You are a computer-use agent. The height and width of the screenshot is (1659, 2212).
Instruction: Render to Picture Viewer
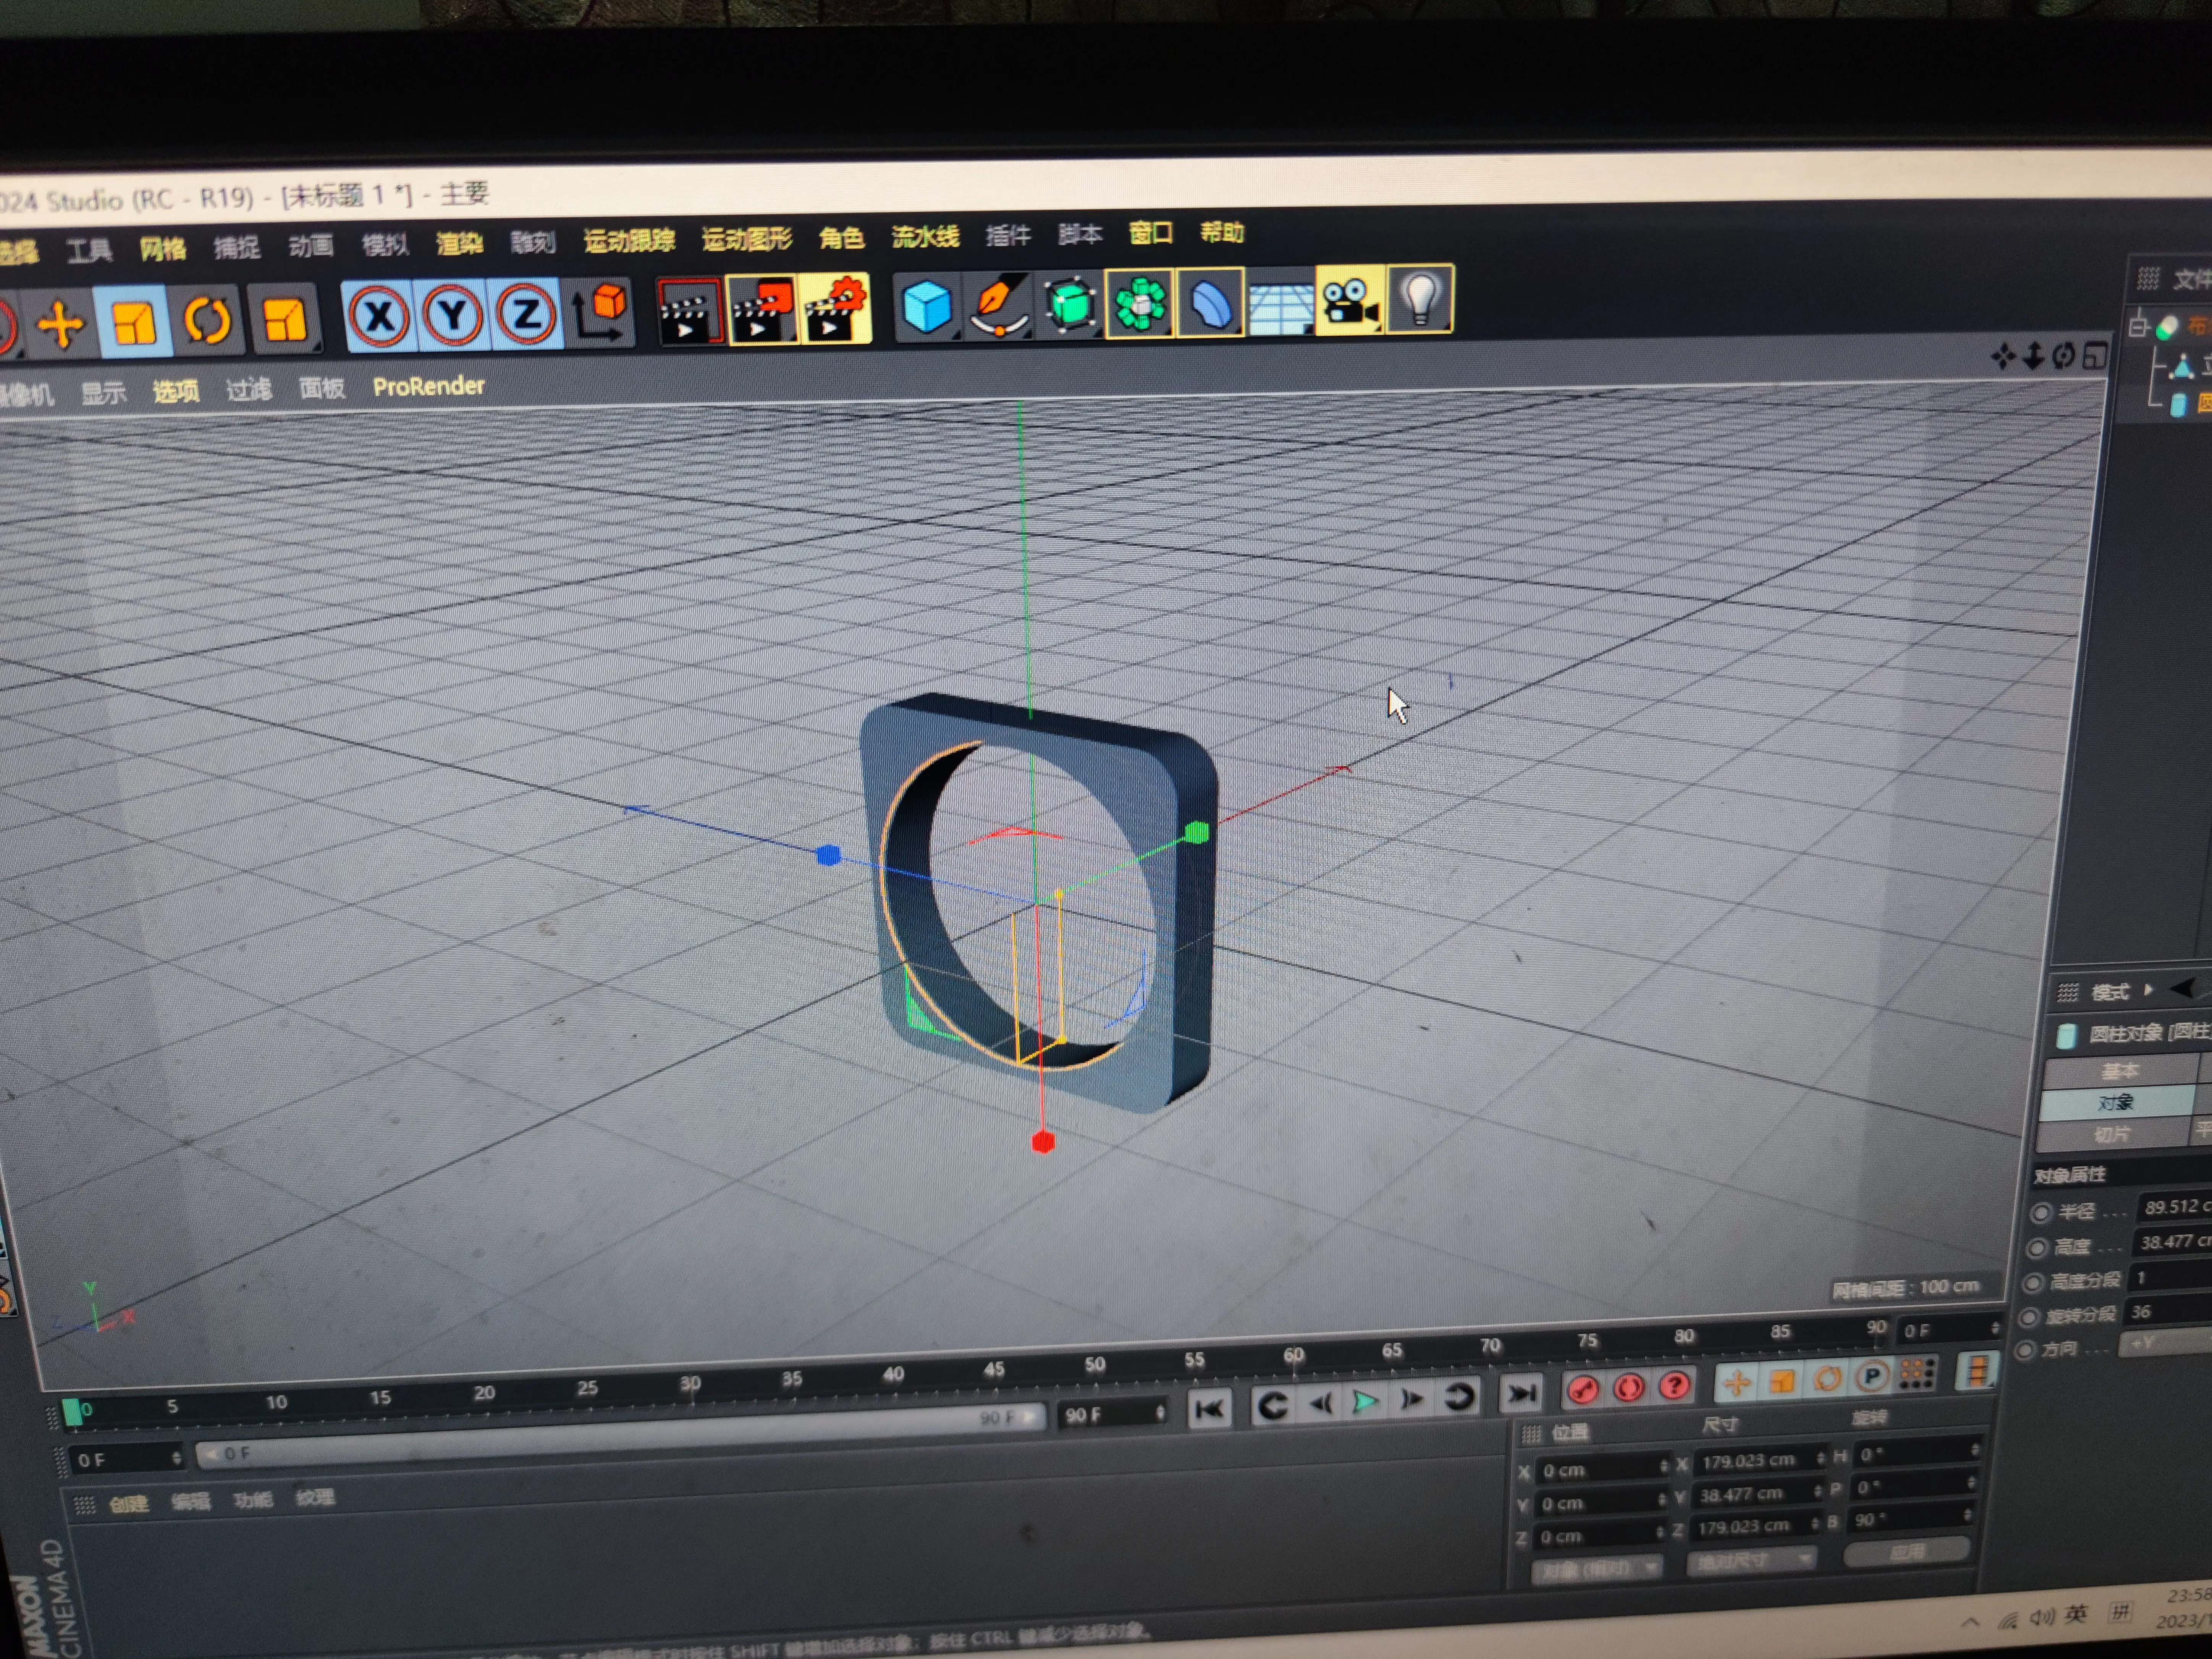(763, 310)
